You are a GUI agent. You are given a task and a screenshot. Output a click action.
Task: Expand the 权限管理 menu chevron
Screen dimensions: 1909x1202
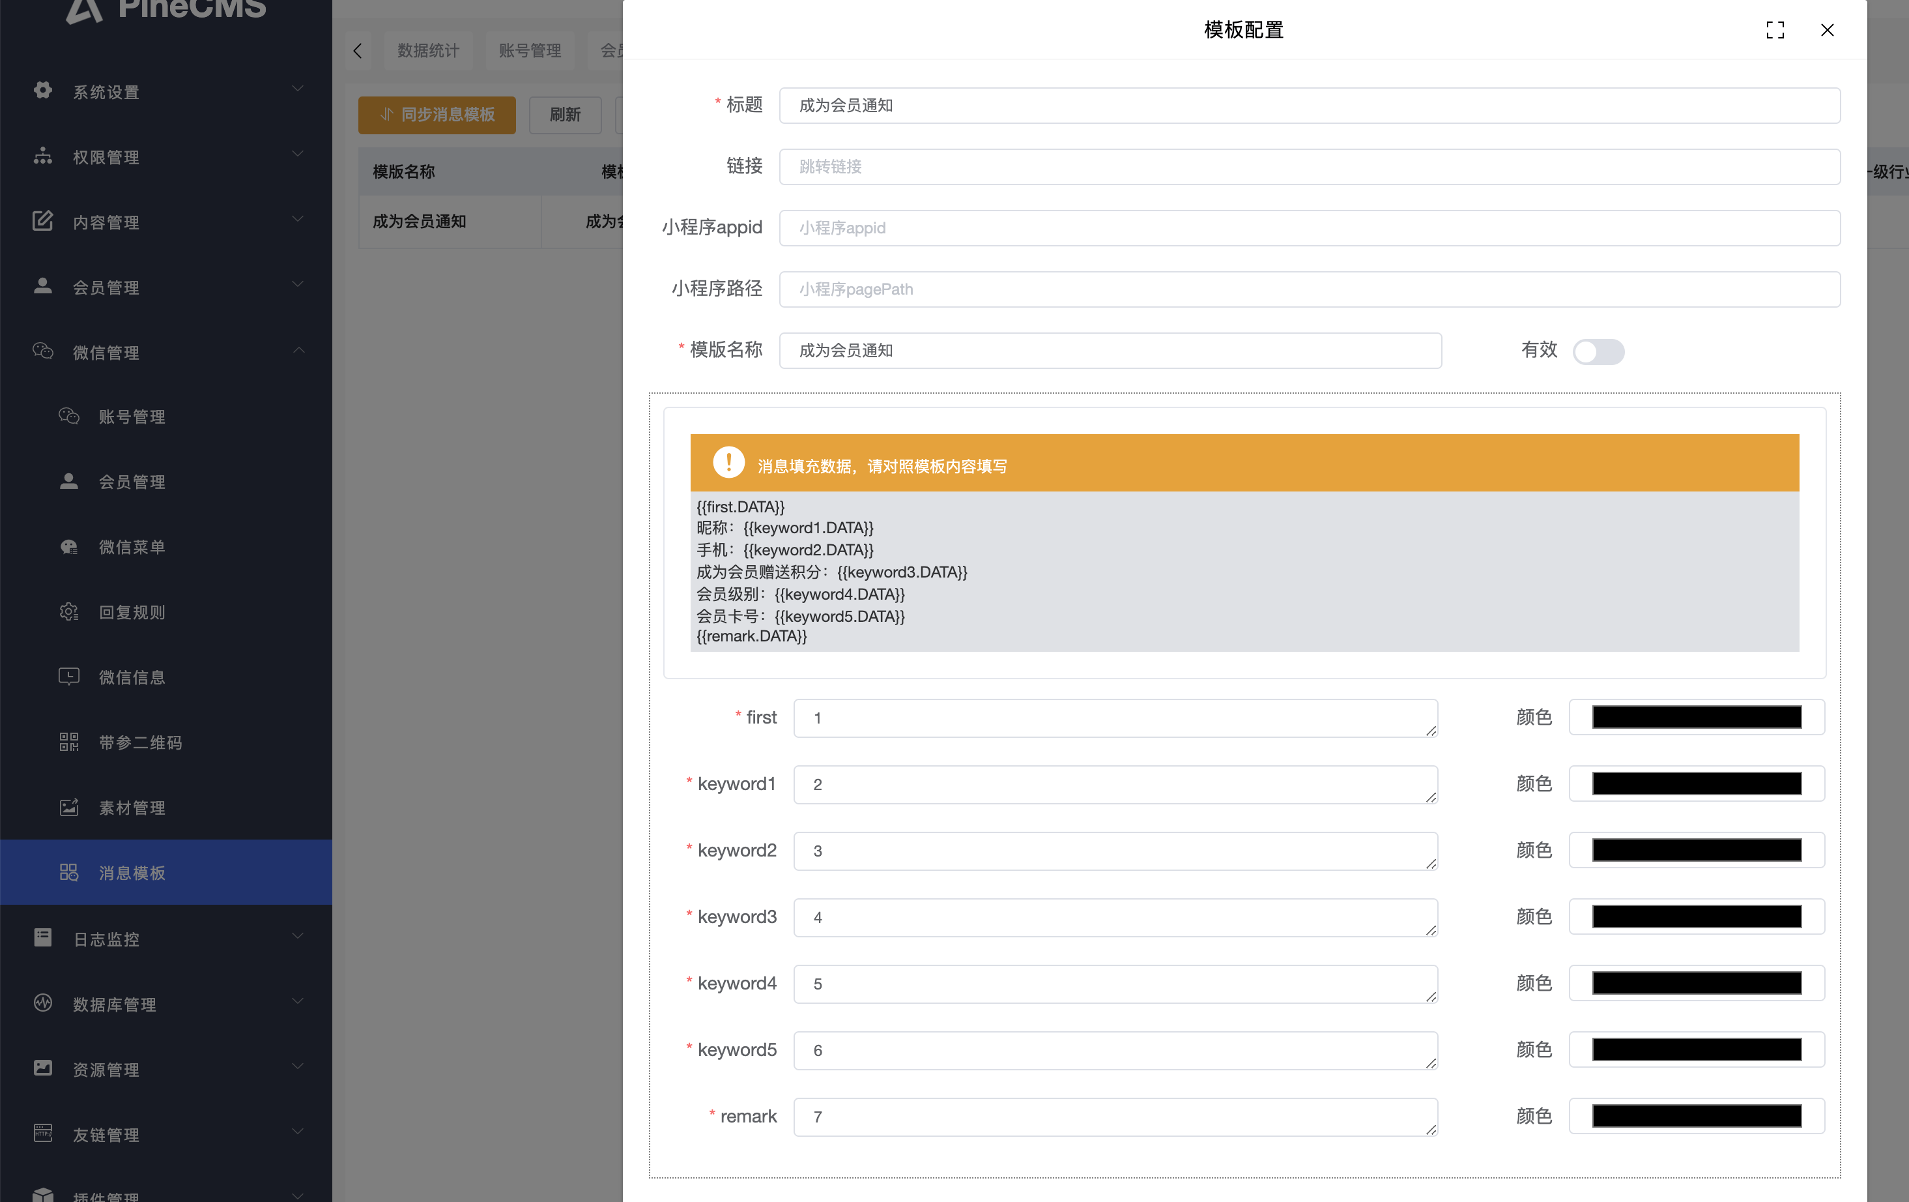298,154
